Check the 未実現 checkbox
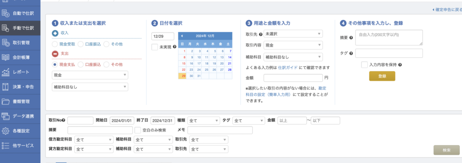462x163 pixels. 154,47
